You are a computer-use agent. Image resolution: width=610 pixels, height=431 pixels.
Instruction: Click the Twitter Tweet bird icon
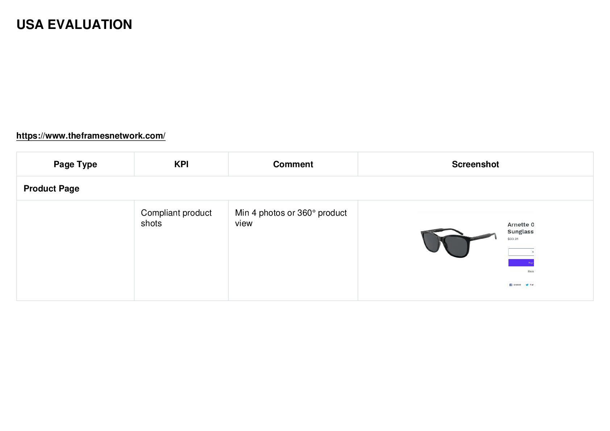[527, 285]
